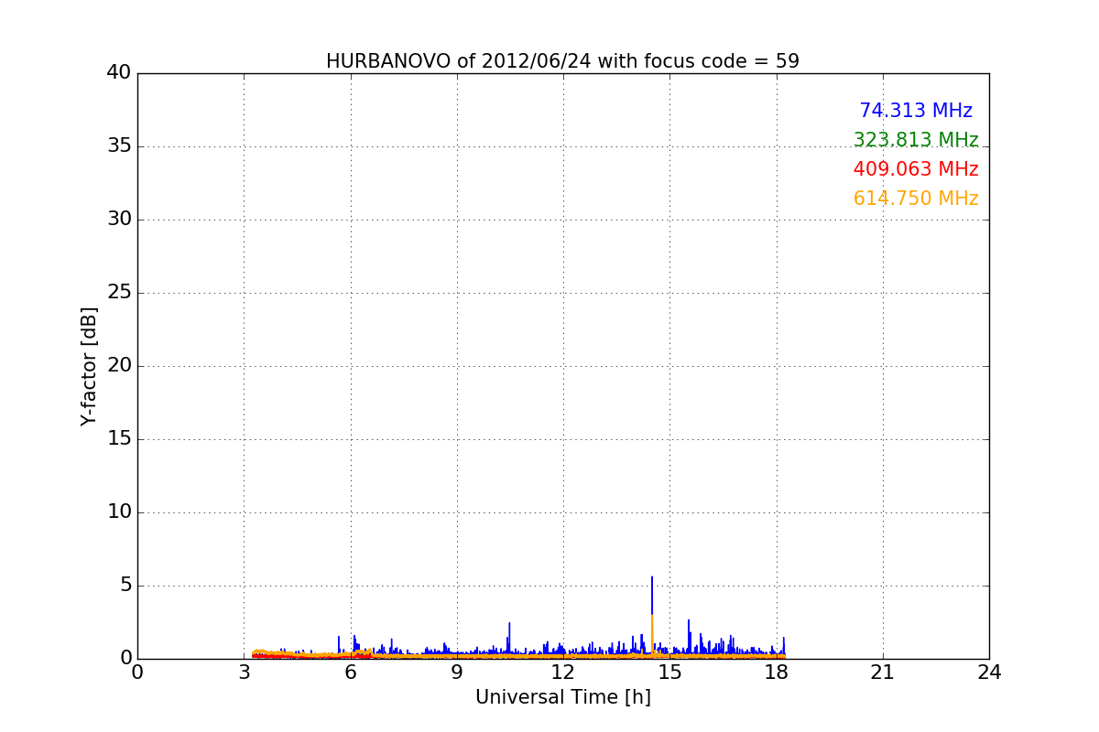This screenshot has width=1099, height=732.
Task: Click the Y-factor axis tick label '20'
Action: (119, 366)
